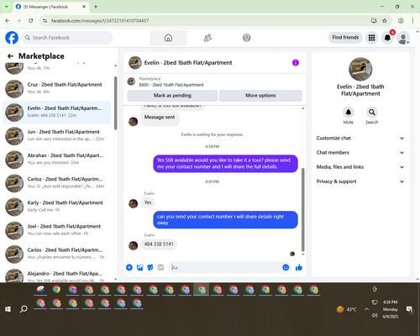Open tab search dropdown arrow
The image size is (420, 336).
coord(6,7)
